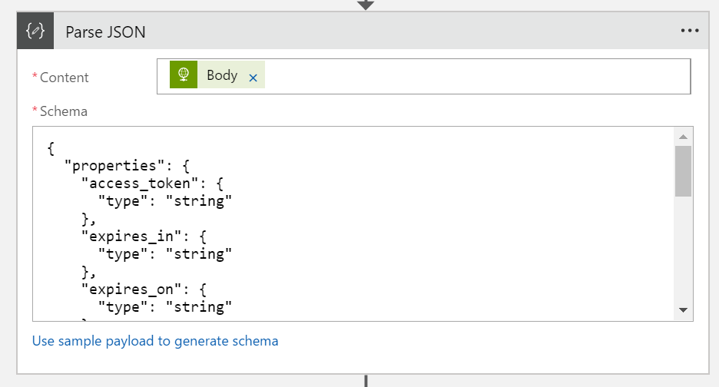Image resolution: width=719 pixels, height=387 pixels.
Task: Click the schema editor scrollbar thumb
Action: point(683,170)
